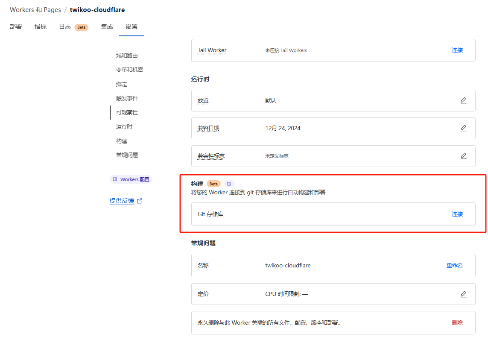This screenshot has width=488, height=337.
Task: Edit 兼容日期 via its pencil icon
Action: pyautogui.click(x=464, y=128)
